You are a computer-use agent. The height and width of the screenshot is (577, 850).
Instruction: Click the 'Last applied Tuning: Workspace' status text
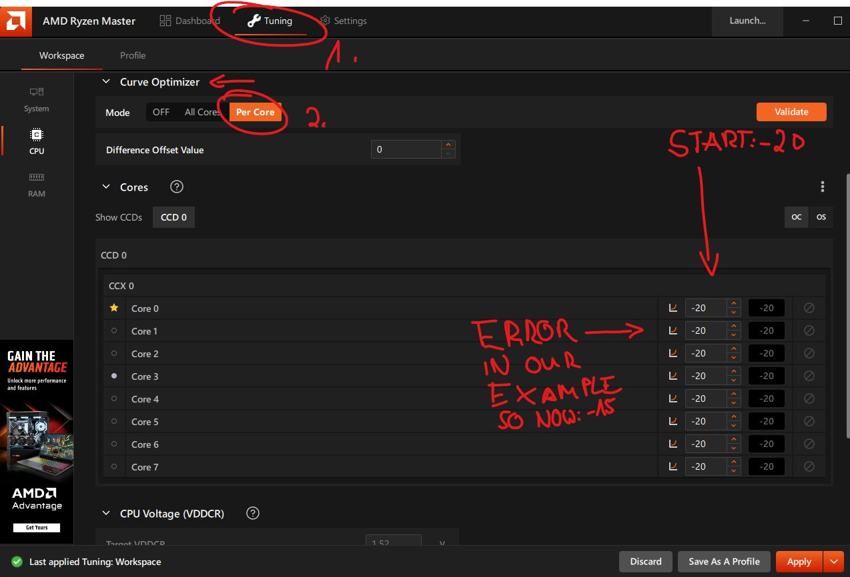click(95, 562)
